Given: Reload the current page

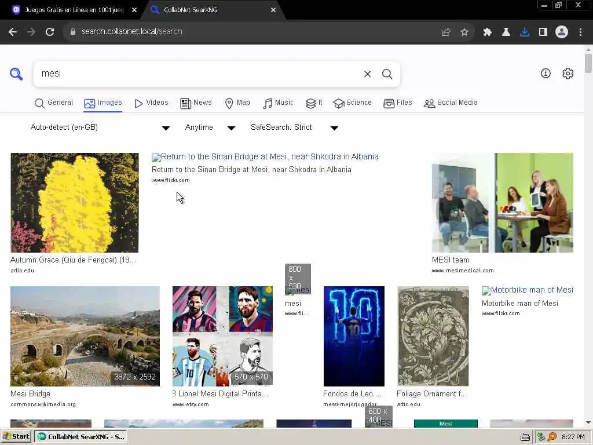Looking at the screenshot, I should click(50, 32).
